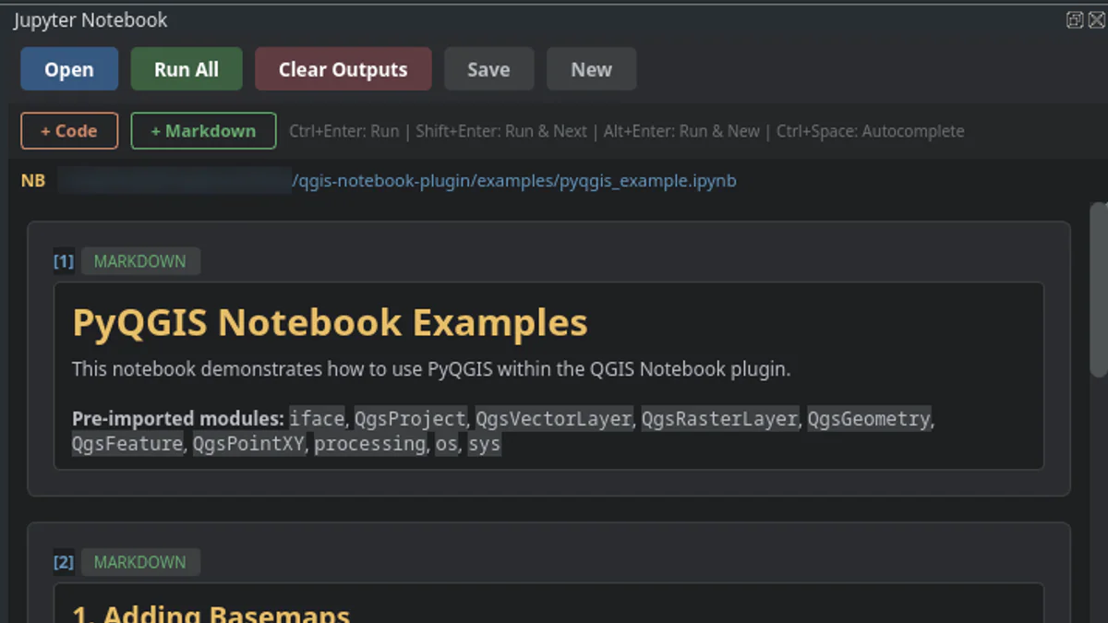The height and width of the screenshot is (623, 1108).
Task: Click the Jupyter Notebook panel title
Action: coord(90,19)
